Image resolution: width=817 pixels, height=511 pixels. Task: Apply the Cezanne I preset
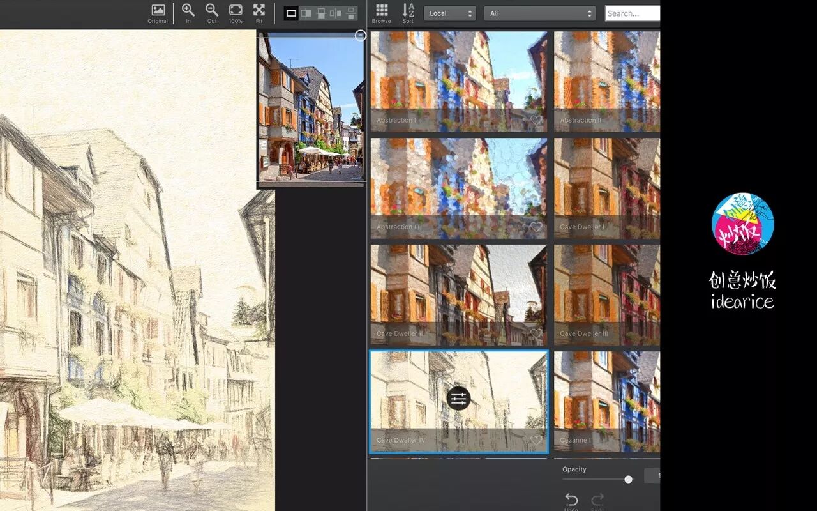point(607,401)
